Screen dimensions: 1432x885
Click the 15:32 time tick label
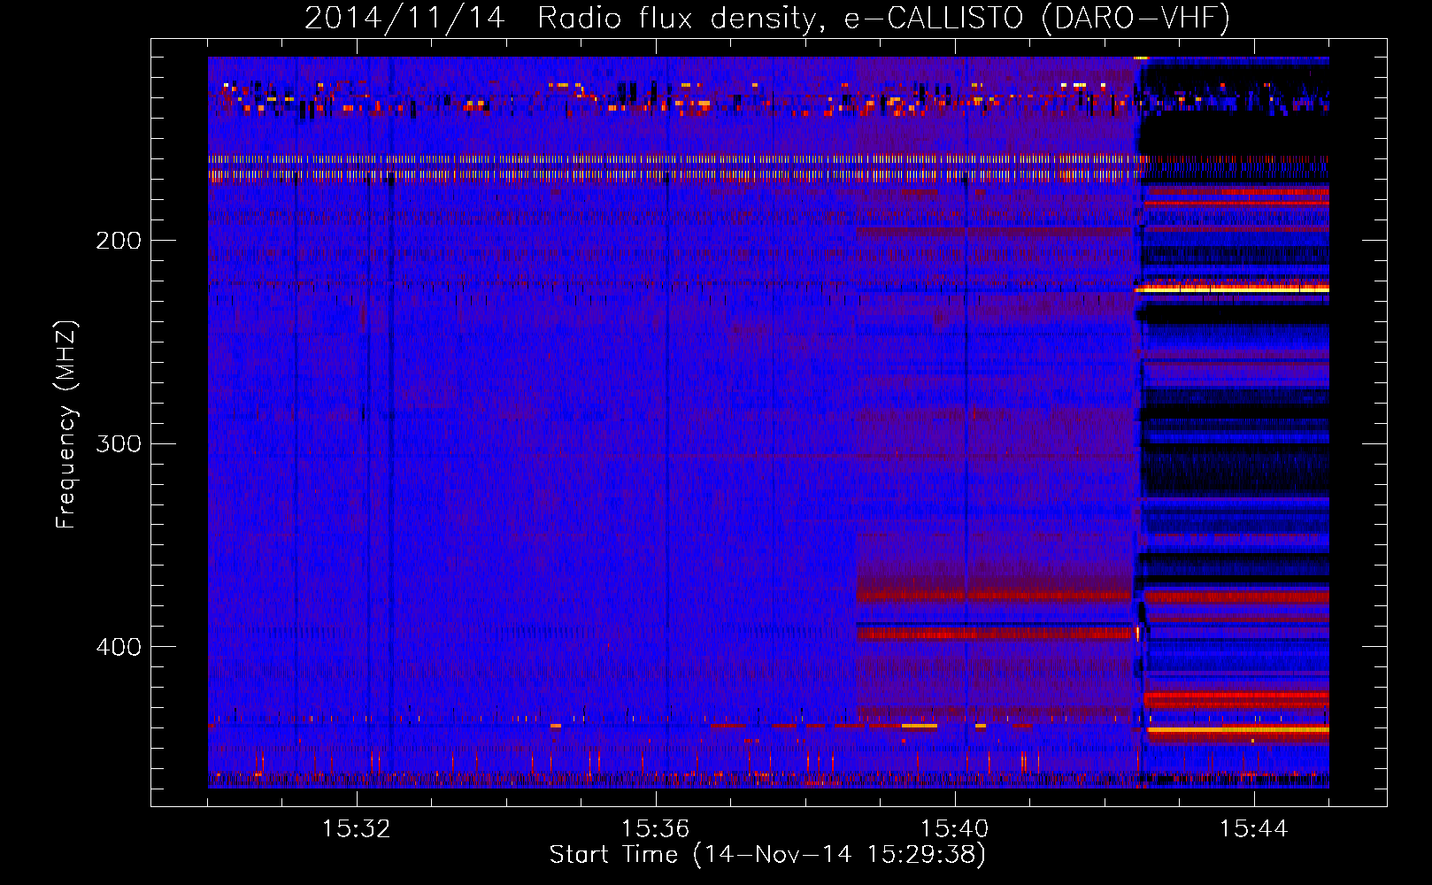[357, 829]
